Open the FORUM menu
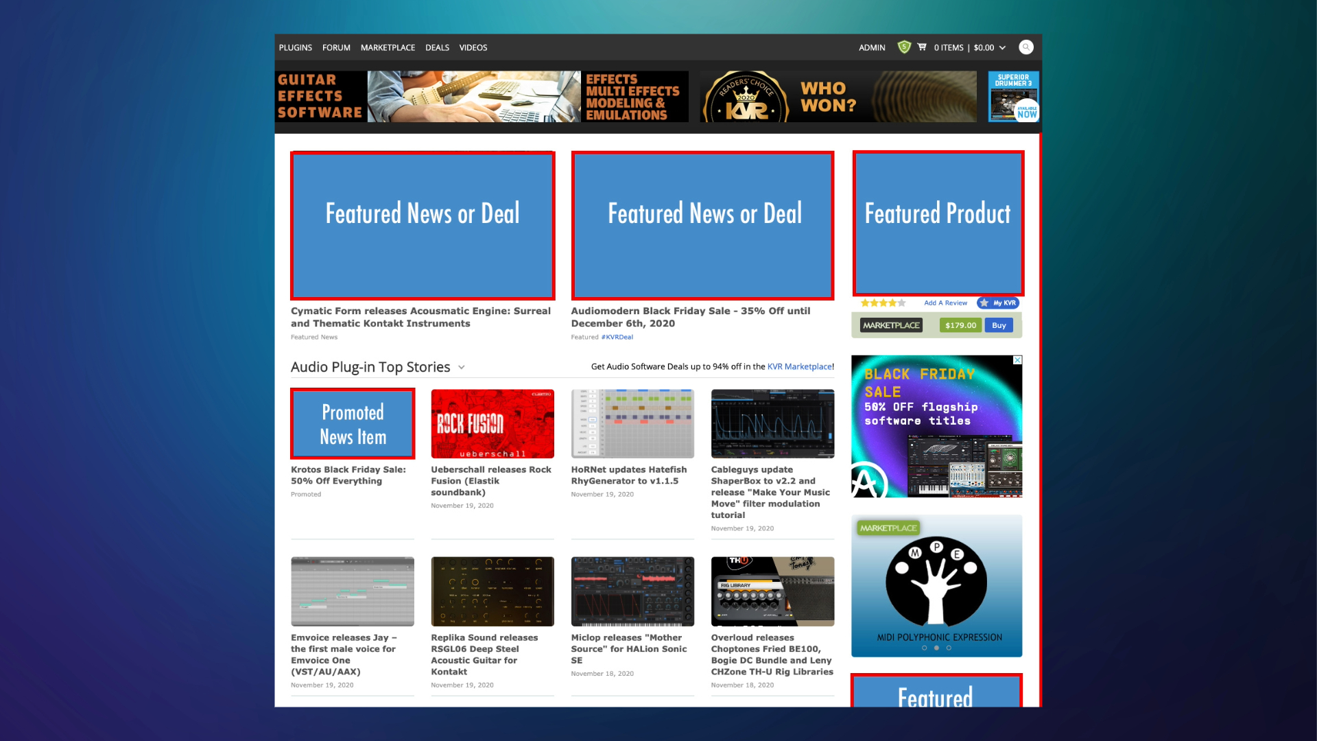 (x=336, y=47)
